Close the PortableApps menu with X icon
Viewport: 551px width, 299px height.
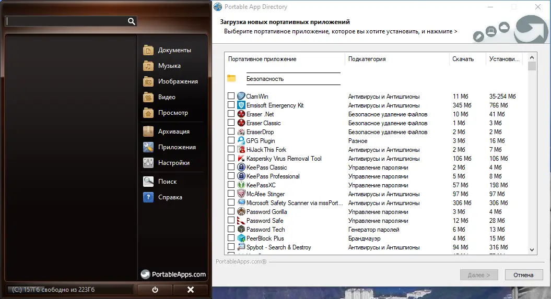[191, 290]
